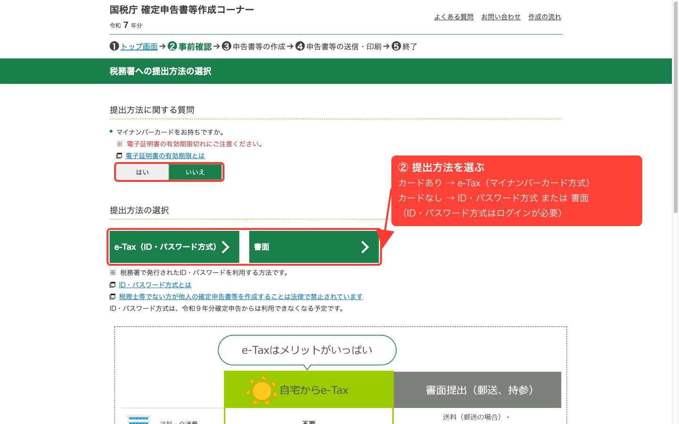679x424 pixels.
Task: Go back to トップ画面 step link
Action: pyautogui.click(x=139, y=47)
